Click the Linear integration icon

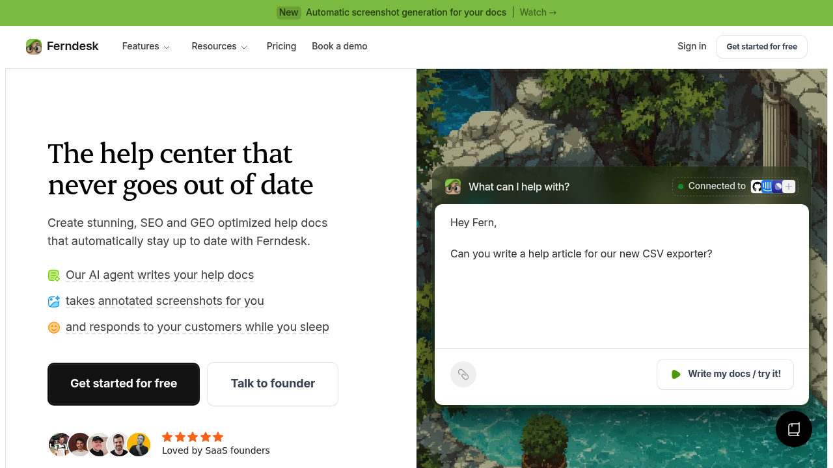click(777, 187)
